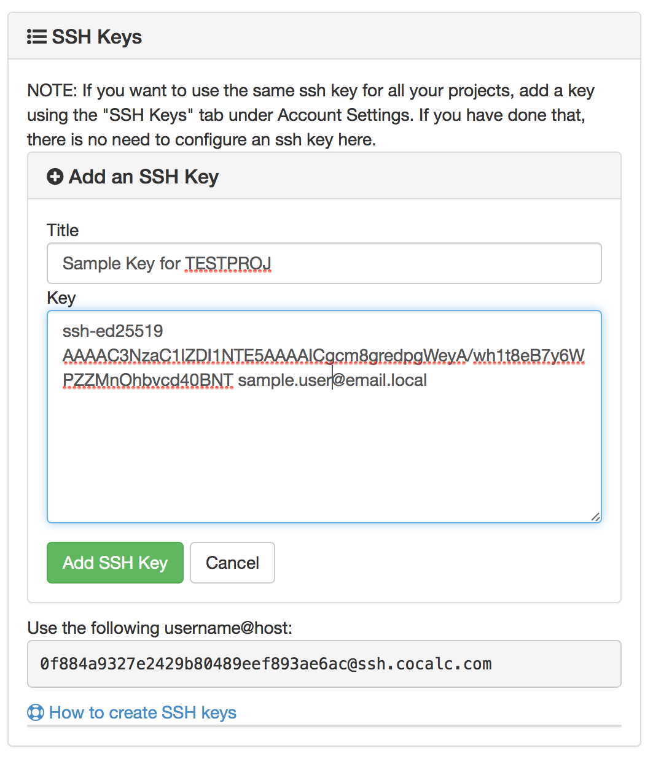The height and width of the screenshot is (759, 653).
Task: Click on sample.user@email.local in the key
Action: point(332,380)
